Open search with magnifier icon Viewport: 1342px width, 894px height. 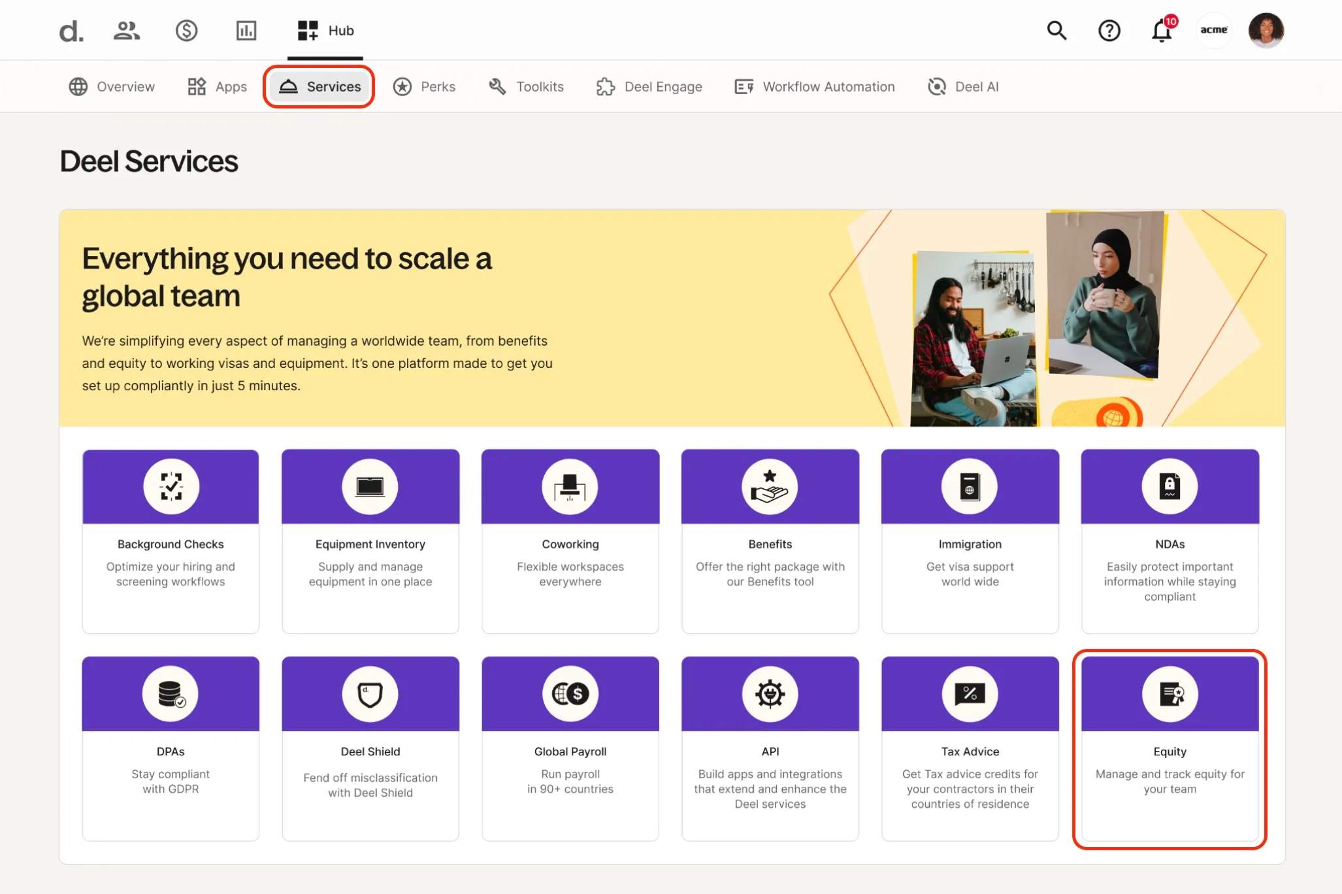click(x=1056, y=31)
